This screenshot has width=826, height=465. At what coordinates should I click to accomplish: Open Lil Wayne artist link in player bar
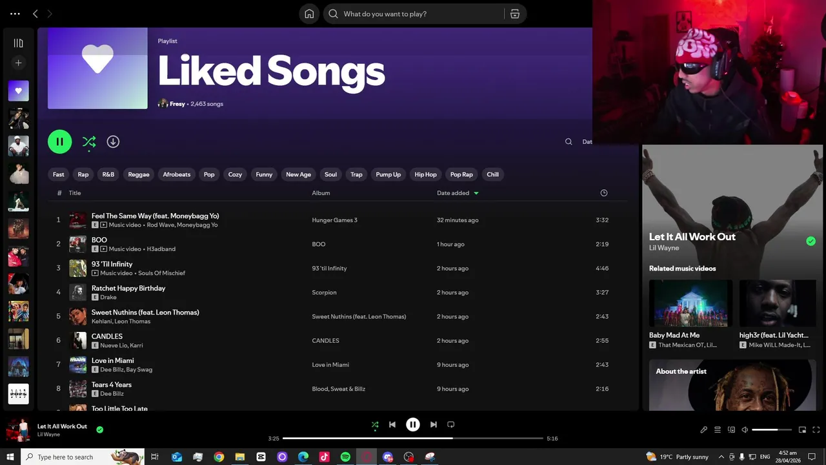coord(48,435)
